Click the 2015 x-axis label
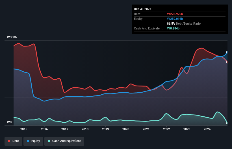Image resolution: width=232 pixels, height=149 pixels. point(24,129)
